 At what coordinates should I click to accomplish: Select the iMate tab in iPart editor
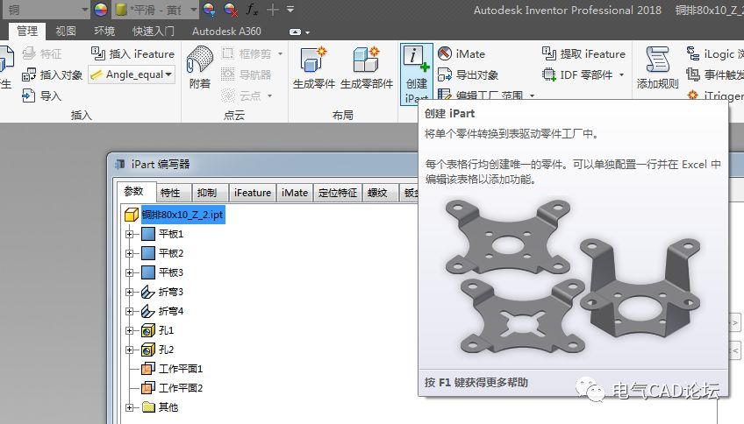295,193
